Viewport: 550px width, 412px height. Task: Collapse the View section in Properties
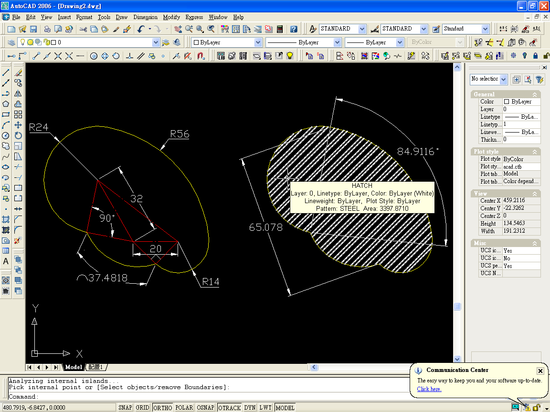click(x=535, y=194)
